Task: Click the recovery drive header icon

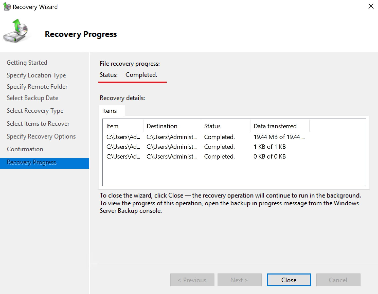Action: click(17, 32)
